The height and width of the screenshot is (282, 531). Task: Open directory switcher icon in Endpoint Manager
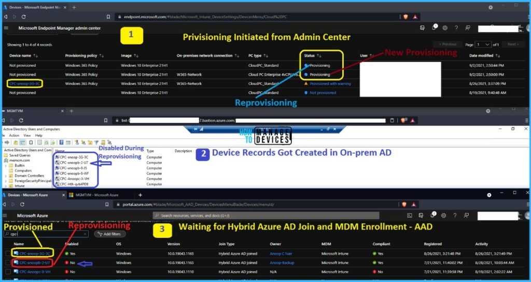tap(422, 28)
